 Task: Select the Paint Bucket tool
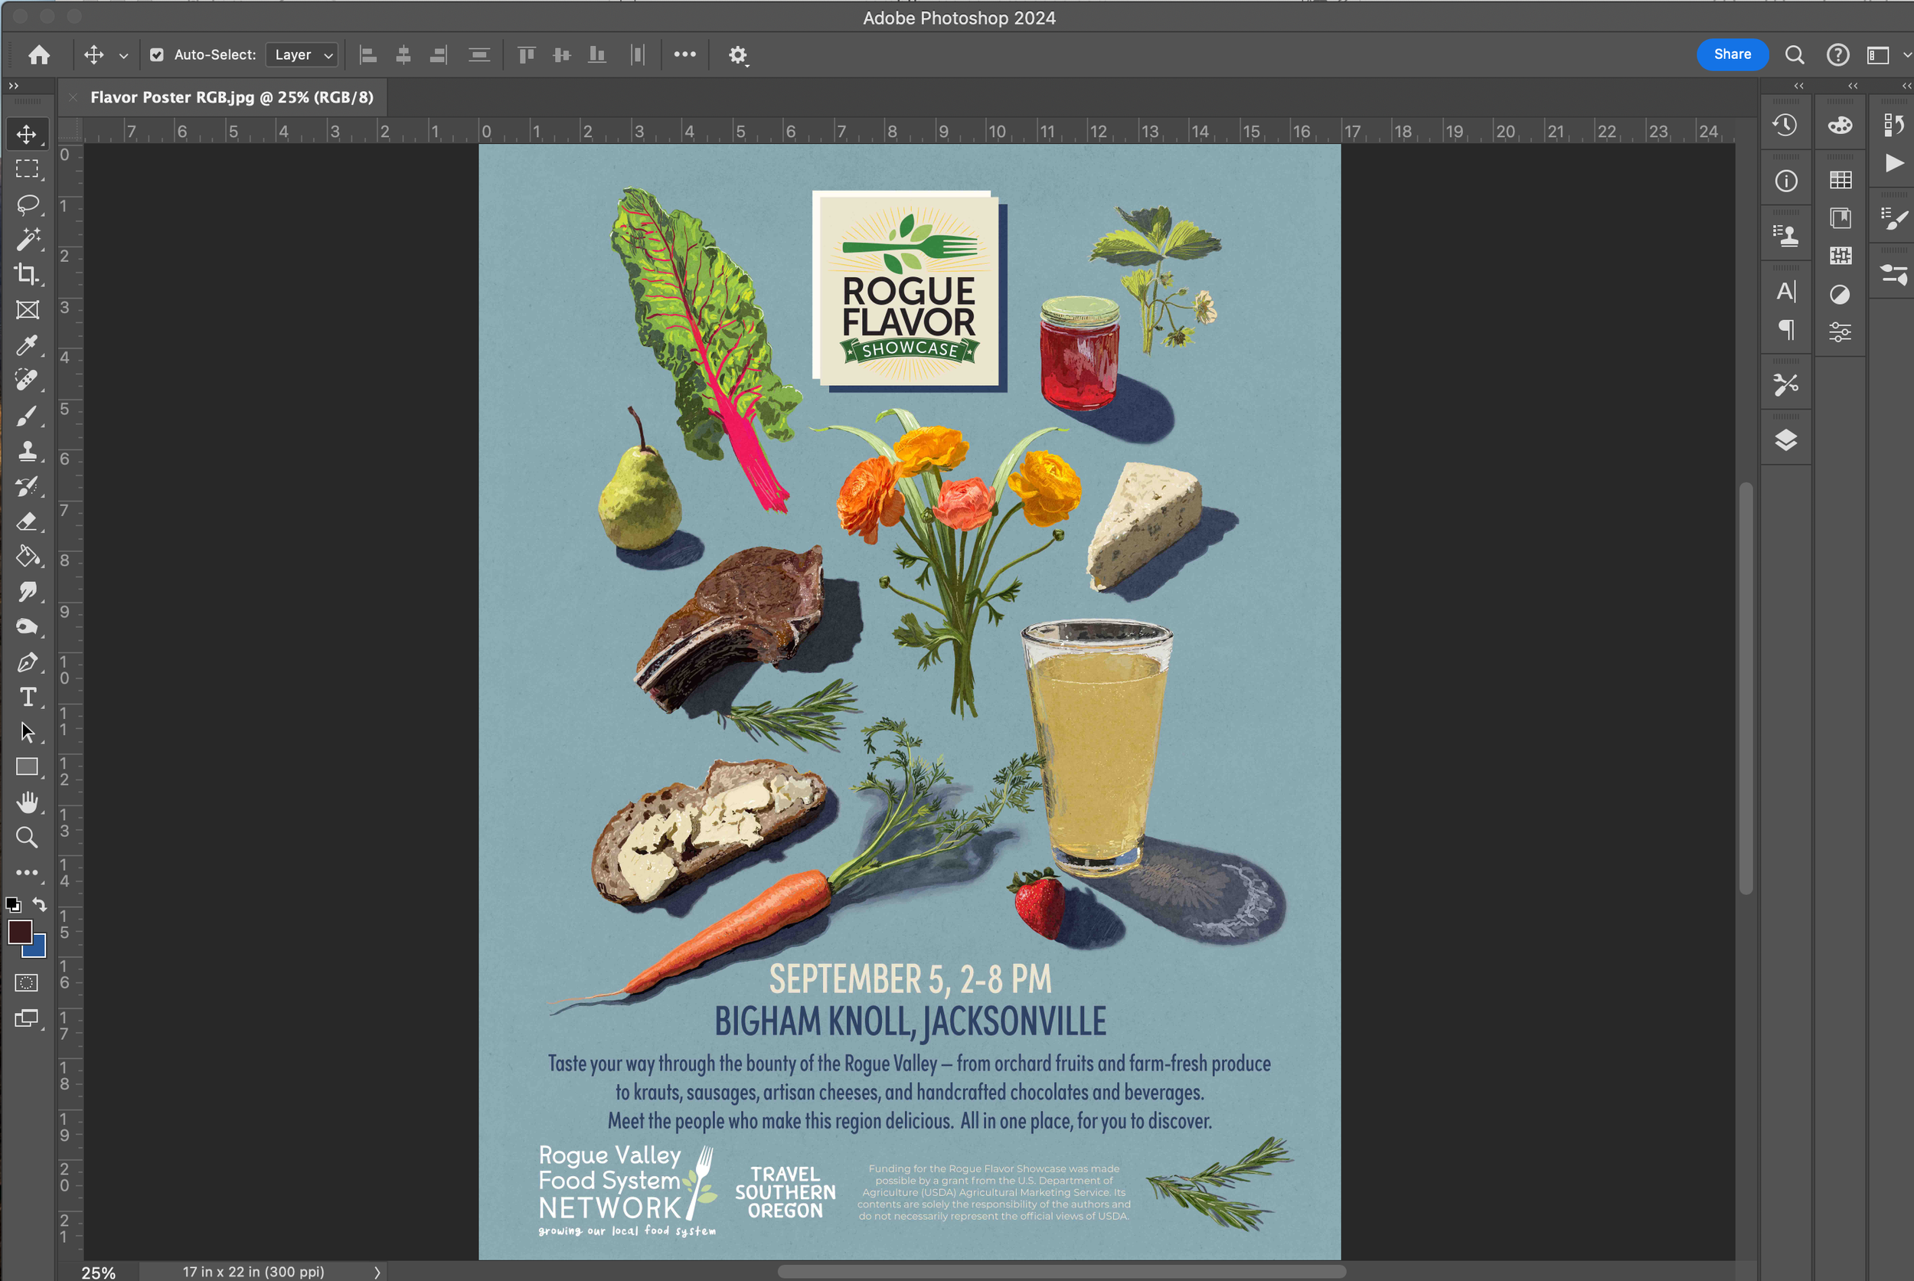click(27, 557)
